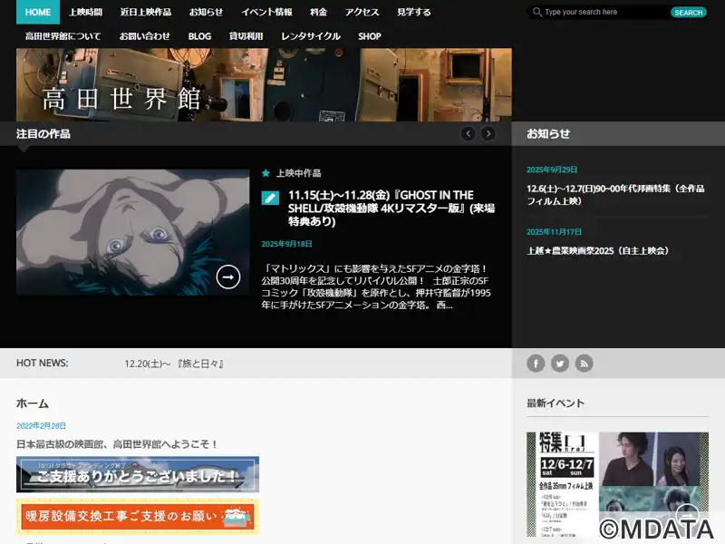The image size is (725, 544).
Task: Click the 最新イベント sidebar heading
Action: point(556,403)
